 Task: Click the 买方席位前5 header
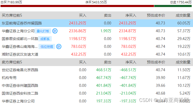12,15
